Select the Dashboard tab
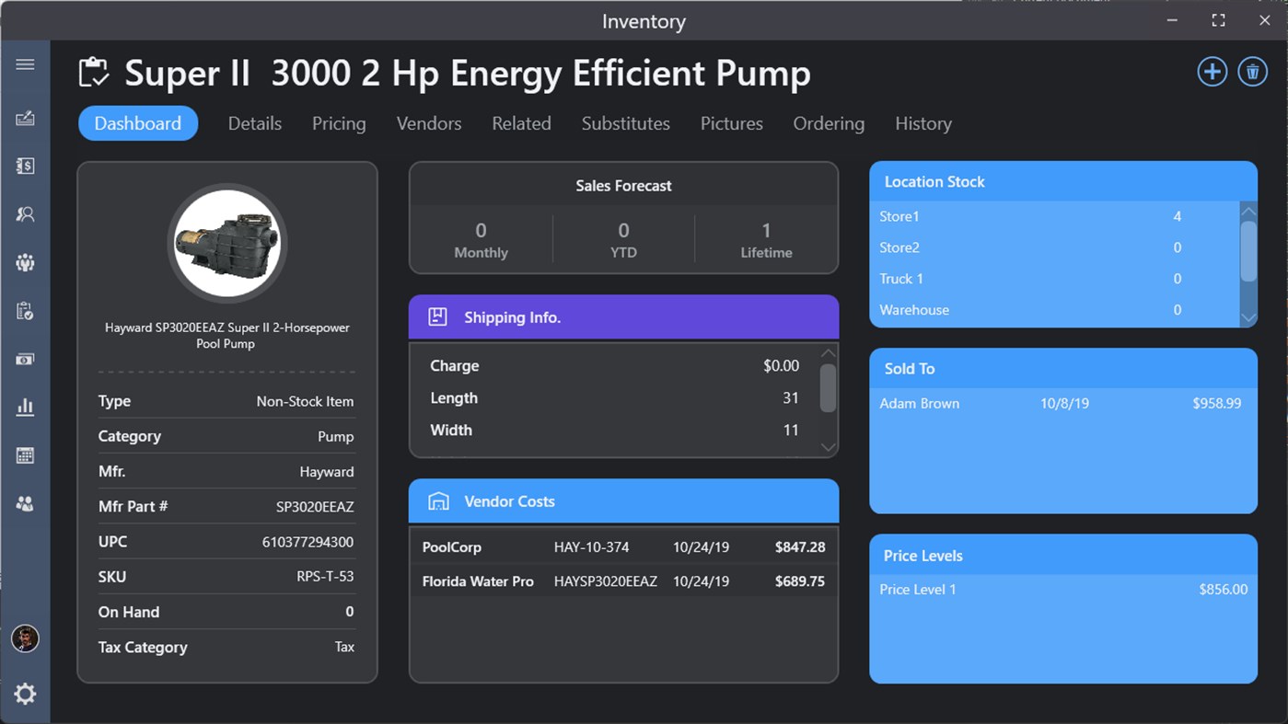The width and height of the screenshot is (1288, 724). [x=138, y=123]
